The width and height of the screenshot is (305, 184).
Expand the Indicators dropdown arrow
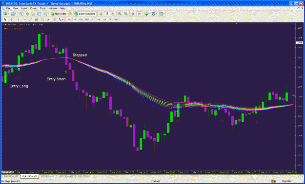click(149, 14)
